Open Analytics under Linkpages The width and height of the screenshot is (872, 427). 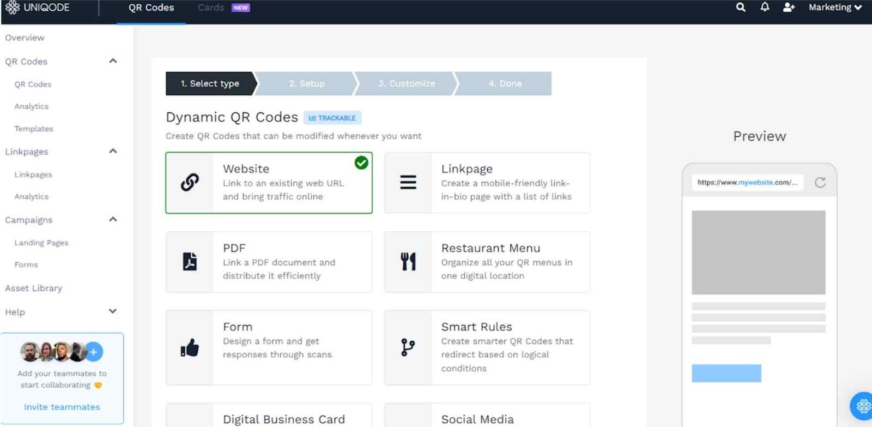click(32, 196)
